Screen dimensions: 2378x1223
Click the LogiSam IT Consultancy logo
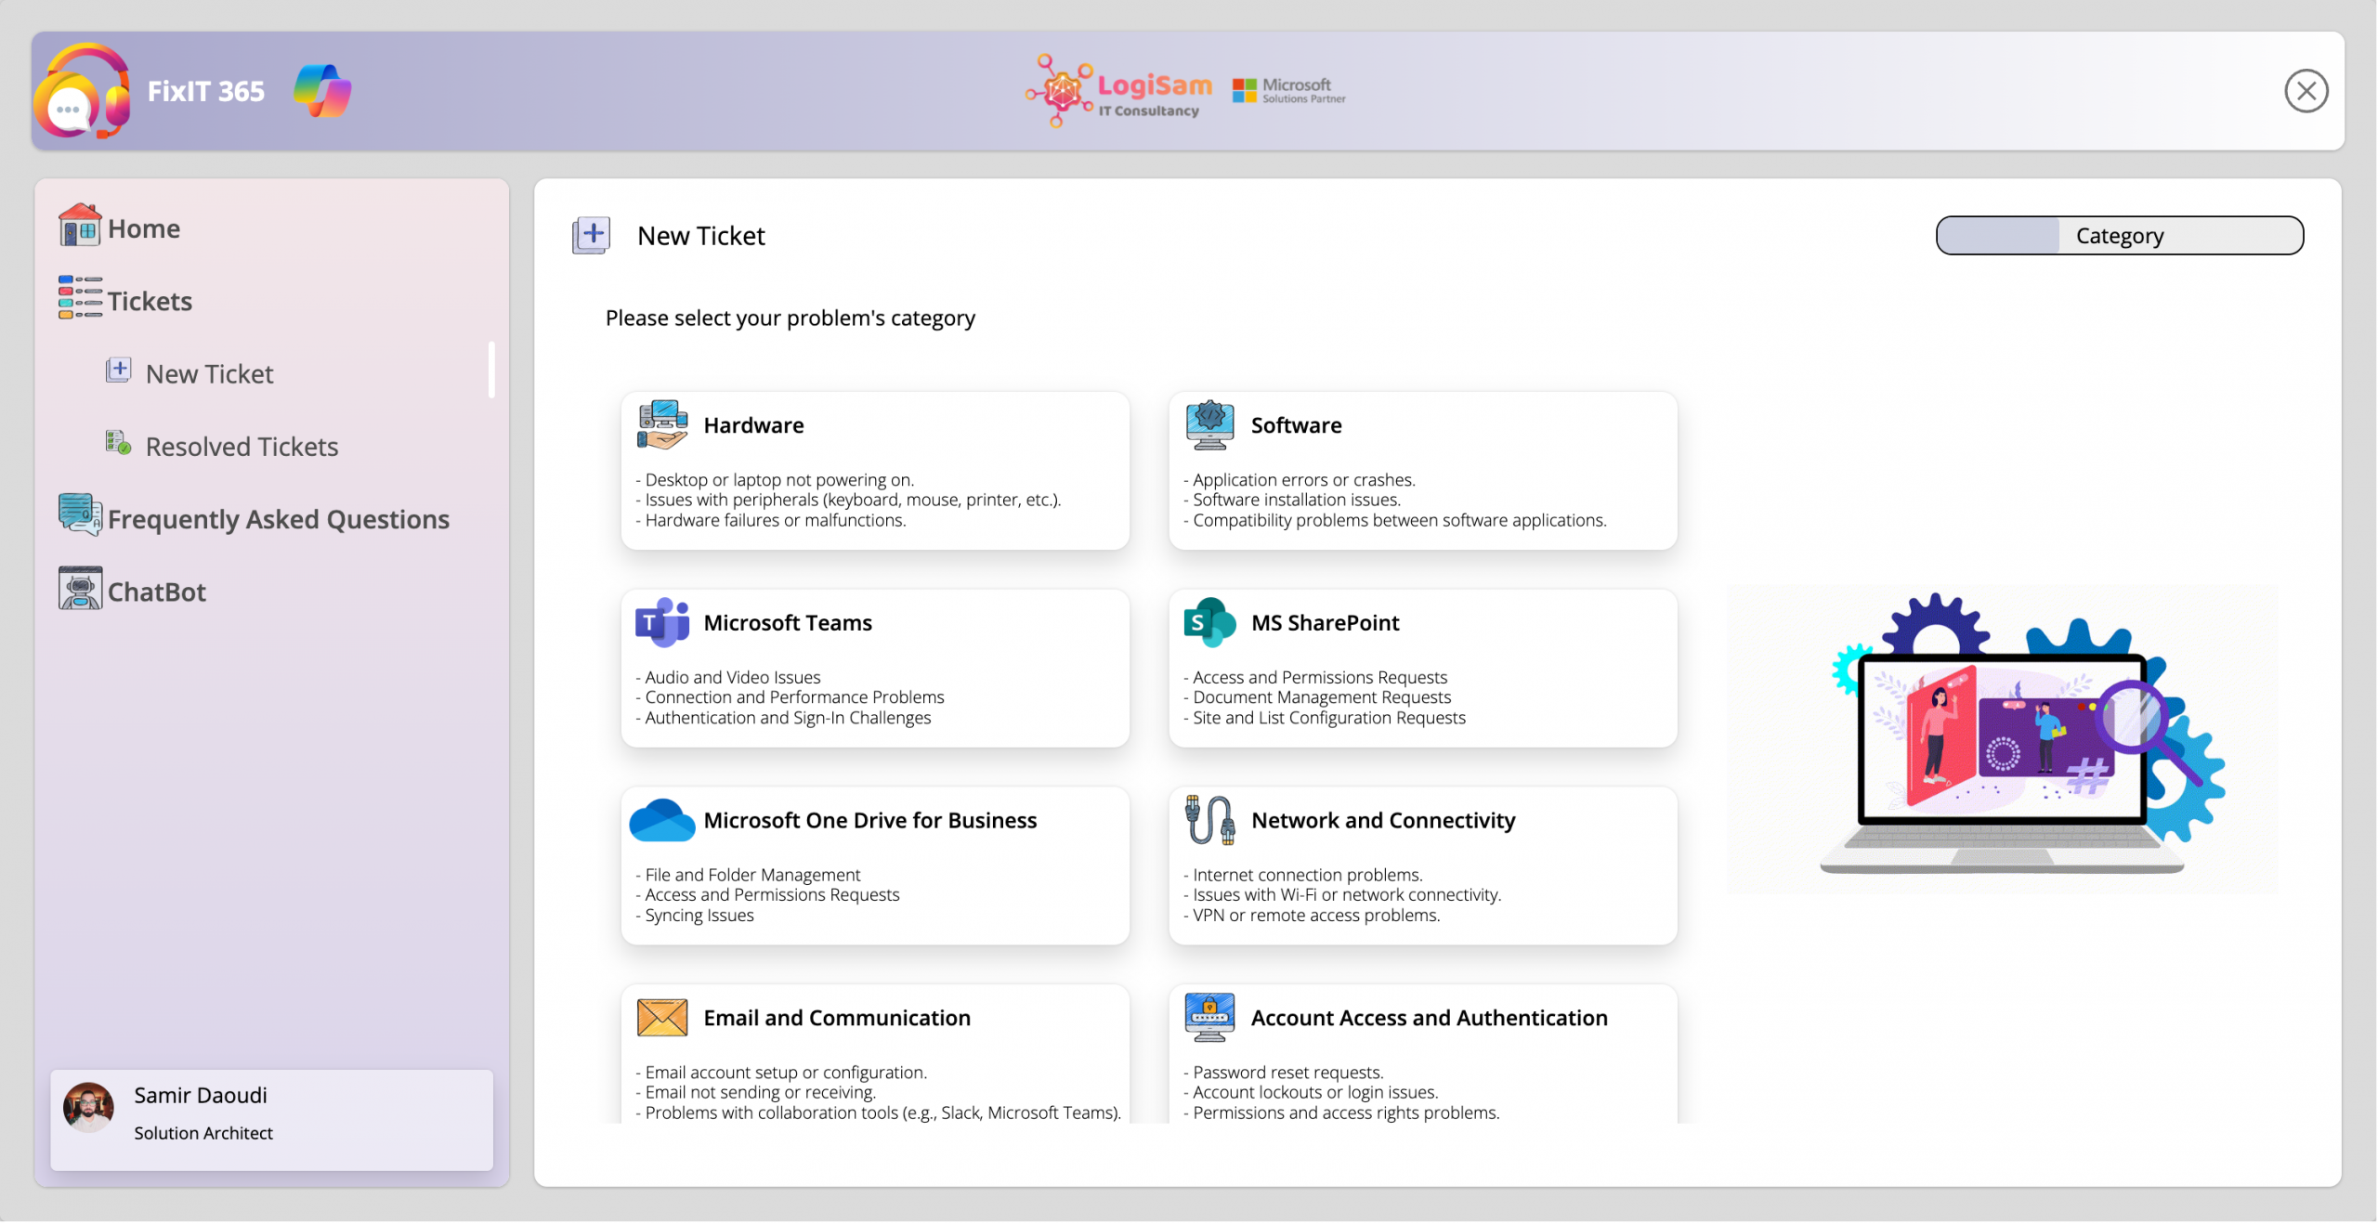click(x=1119, y=91)
